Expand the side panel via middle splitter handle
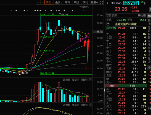This screenshot has height=115, width=151. [x=104, y=90]
